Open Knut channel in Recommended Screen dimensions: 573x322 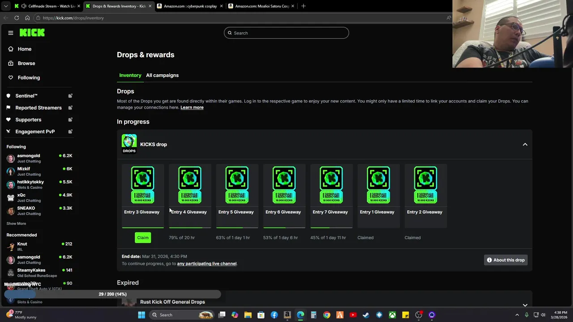coord(39,246)
